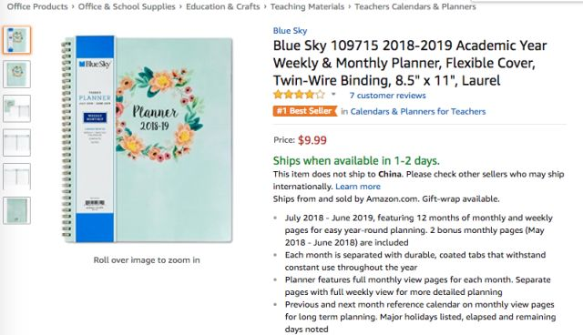Click the Learn more shipping link
Image resolution: width=583 pixels, height=335 pixels.
(x=358, y=187)
